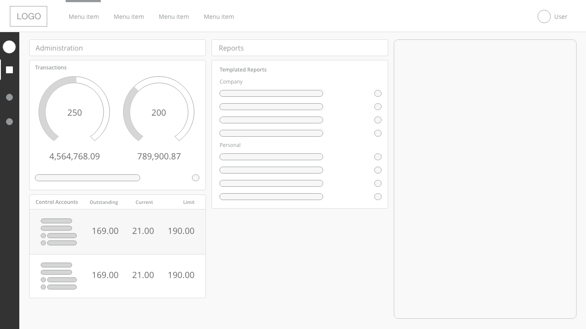Select the Transactions card title
The height and width of the screenshot is (329, 586).
click(51, 68)
